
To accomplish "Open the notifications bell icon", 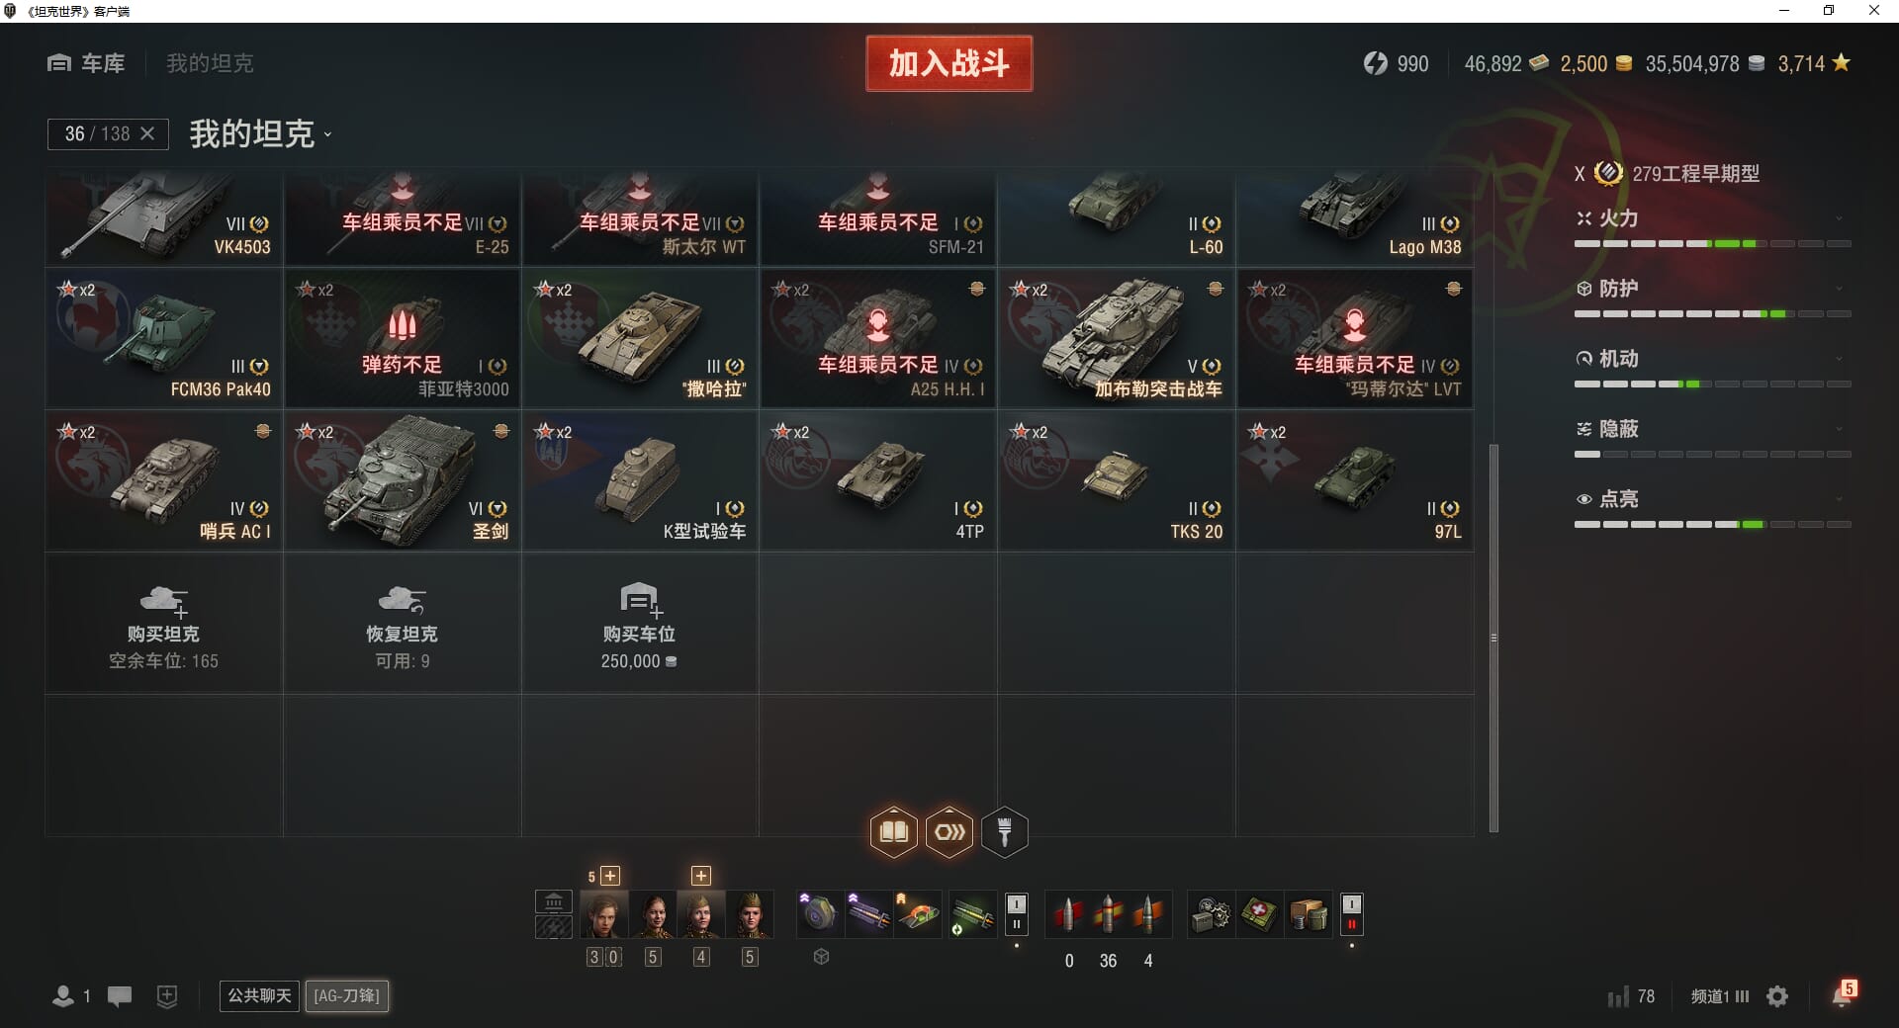I will (1843, 994).
